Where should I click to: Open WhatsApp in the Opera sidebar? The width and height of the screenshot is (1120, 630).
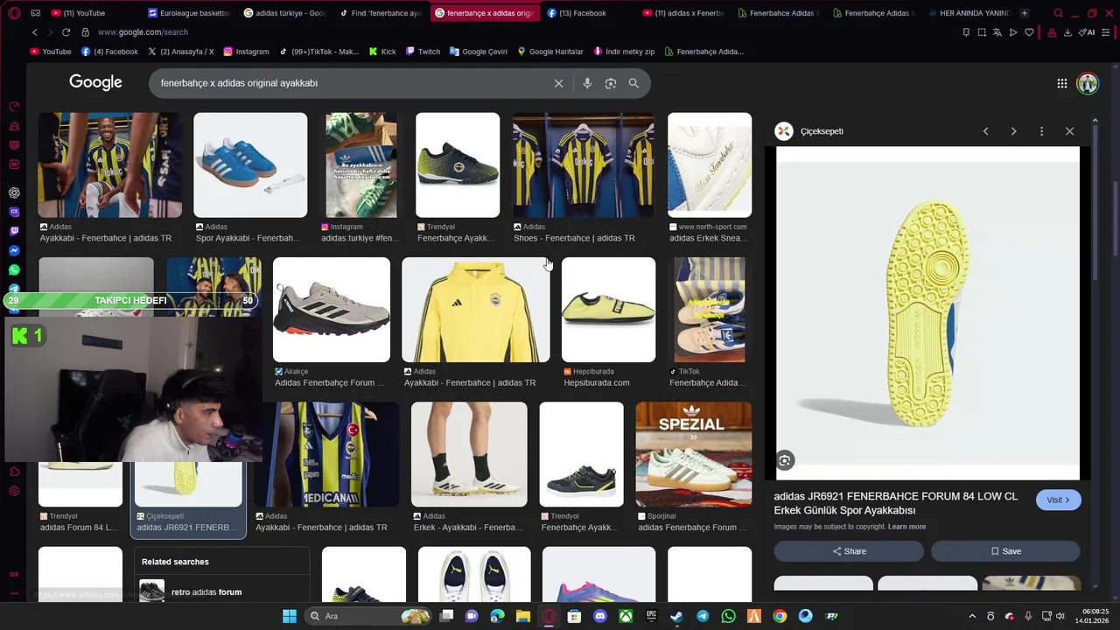pos(14,269)
